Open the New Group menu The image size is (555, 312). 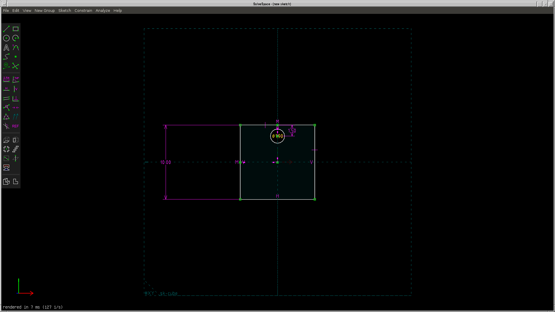point(45,10)
